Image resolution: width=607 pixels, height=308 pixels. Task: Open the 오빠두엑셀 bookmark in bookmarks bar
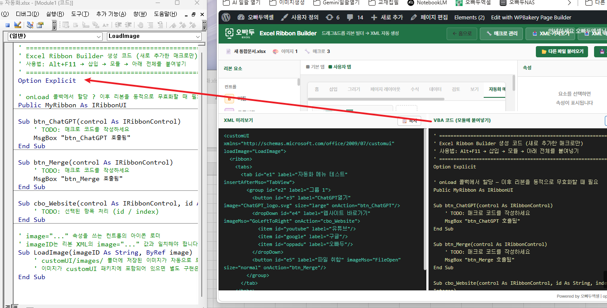tap(472, 3)
